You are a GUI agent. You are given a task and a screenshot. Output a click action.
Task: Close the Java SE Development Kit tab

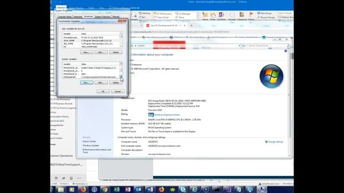[184, 25]
